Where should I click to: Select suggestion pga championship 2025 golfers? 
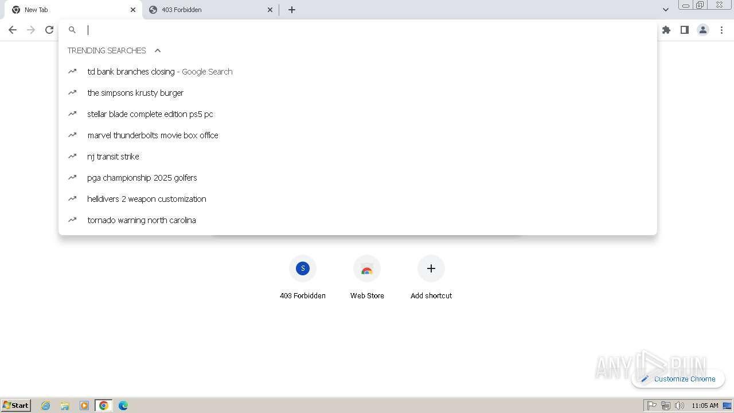(x=358, y=178)
